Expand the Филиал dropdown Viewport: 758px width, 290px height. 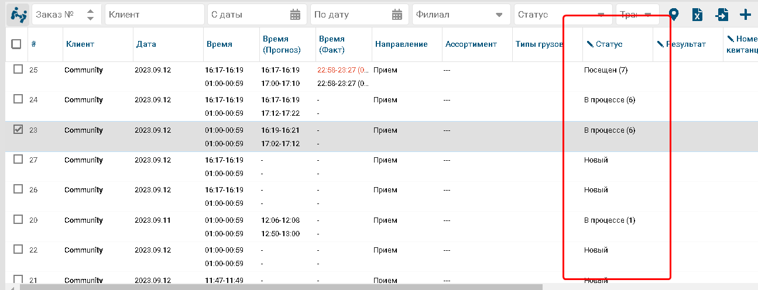tap(499, 15)
